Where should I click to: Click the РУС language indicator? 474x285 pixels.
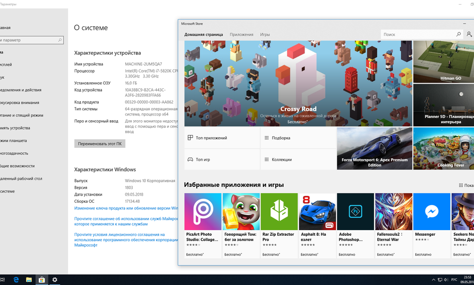pos(454,279)
